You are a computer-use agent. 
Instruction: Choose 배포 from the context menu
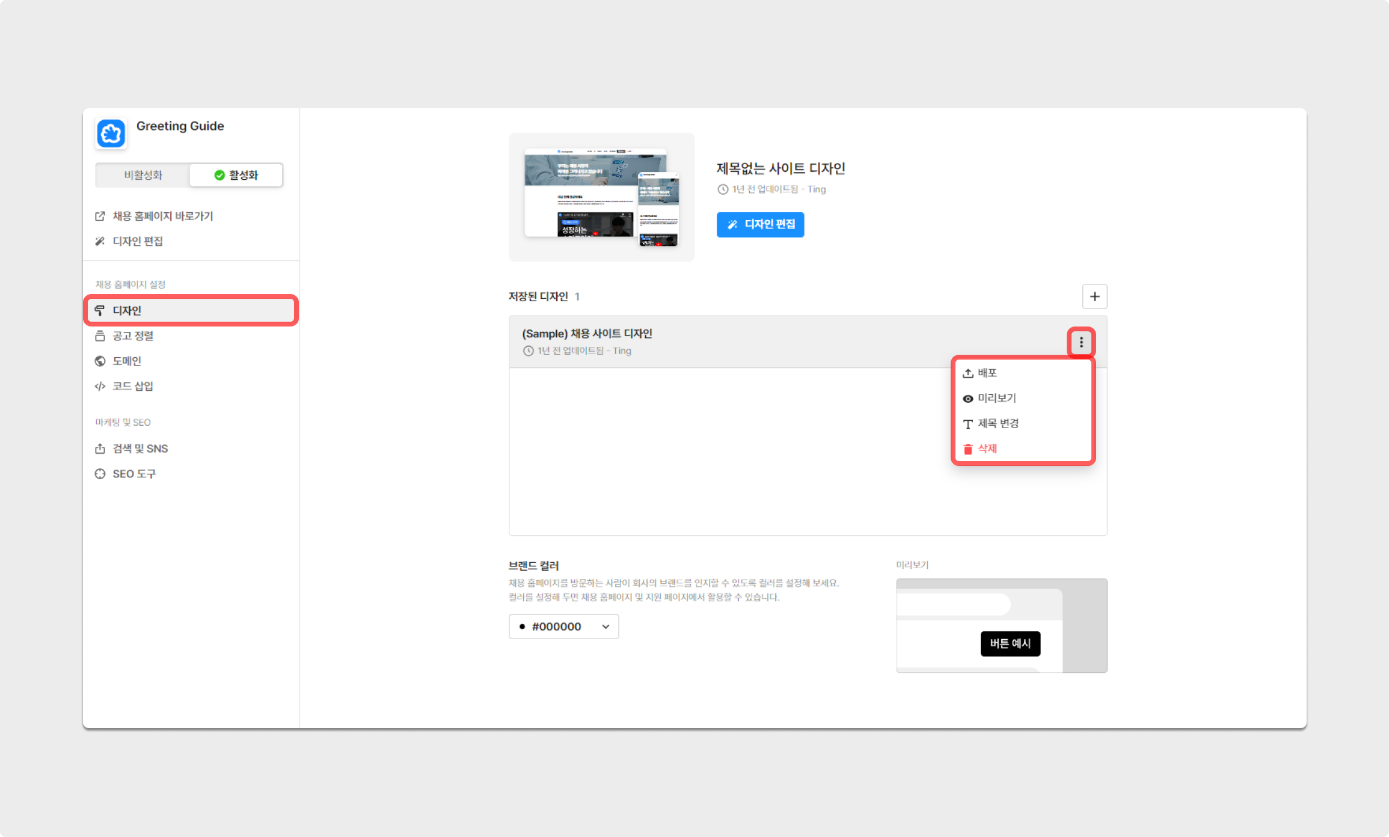[987, 373]
